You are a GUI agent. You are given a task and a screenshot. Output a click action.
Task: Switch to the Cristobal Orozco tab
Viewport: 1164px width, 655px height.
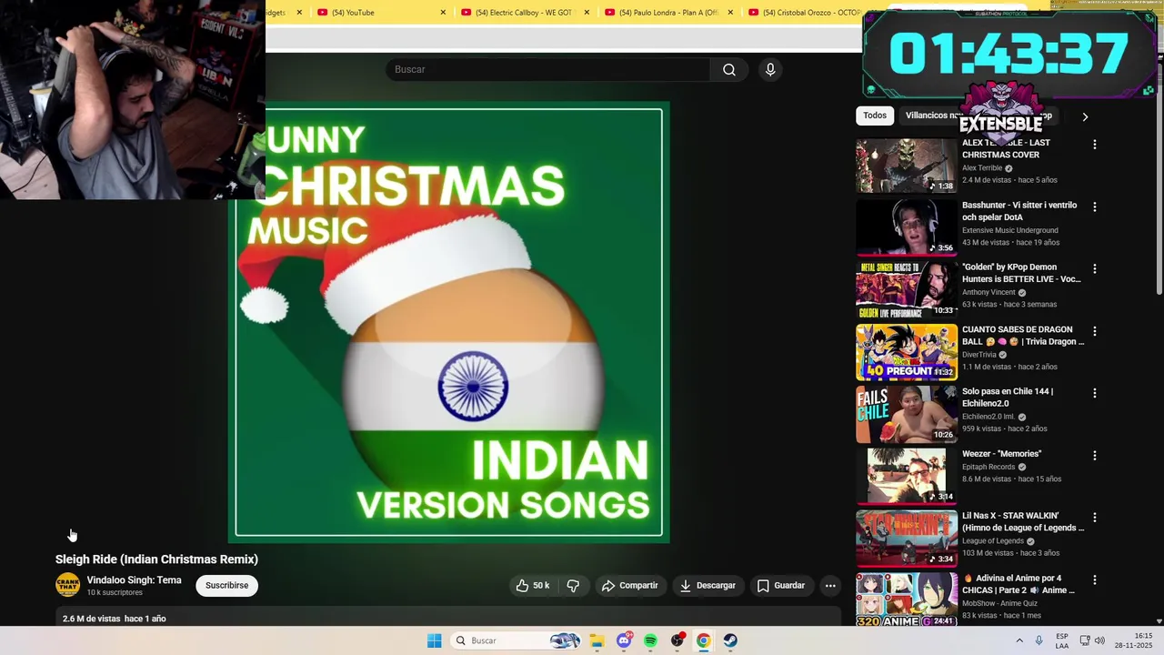(803, 13)
